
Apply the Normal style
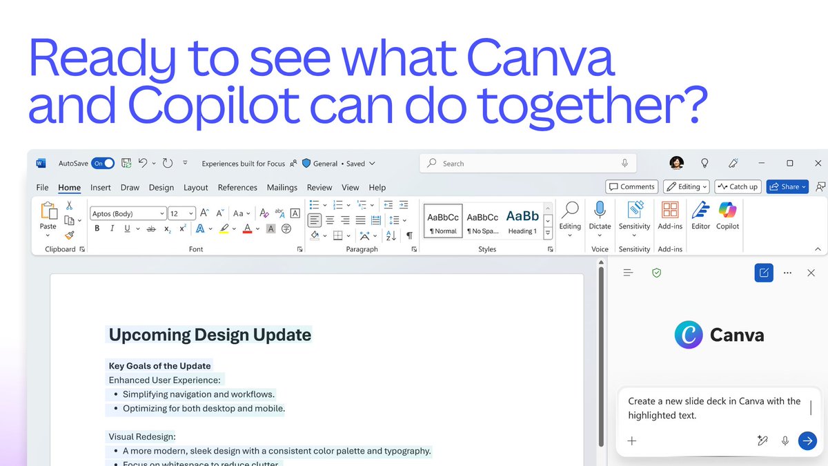[x=443, y=222]
